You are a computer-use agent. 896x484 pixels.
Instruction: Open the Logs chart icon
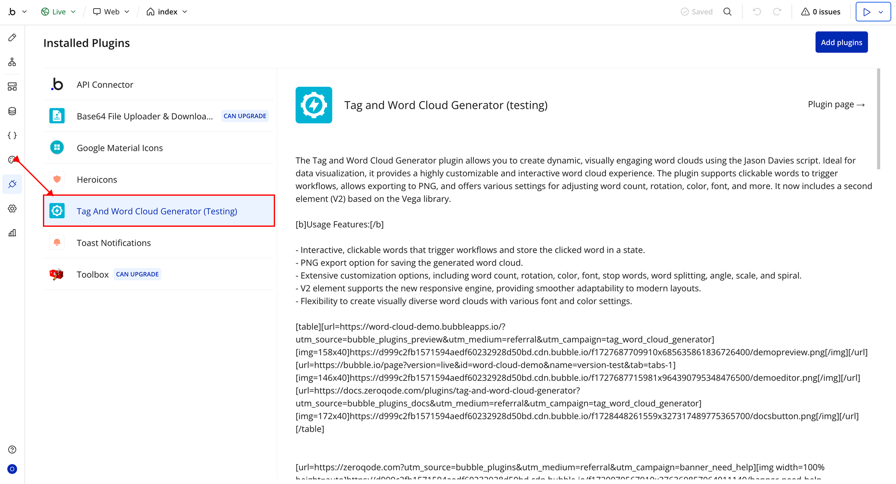12,233
